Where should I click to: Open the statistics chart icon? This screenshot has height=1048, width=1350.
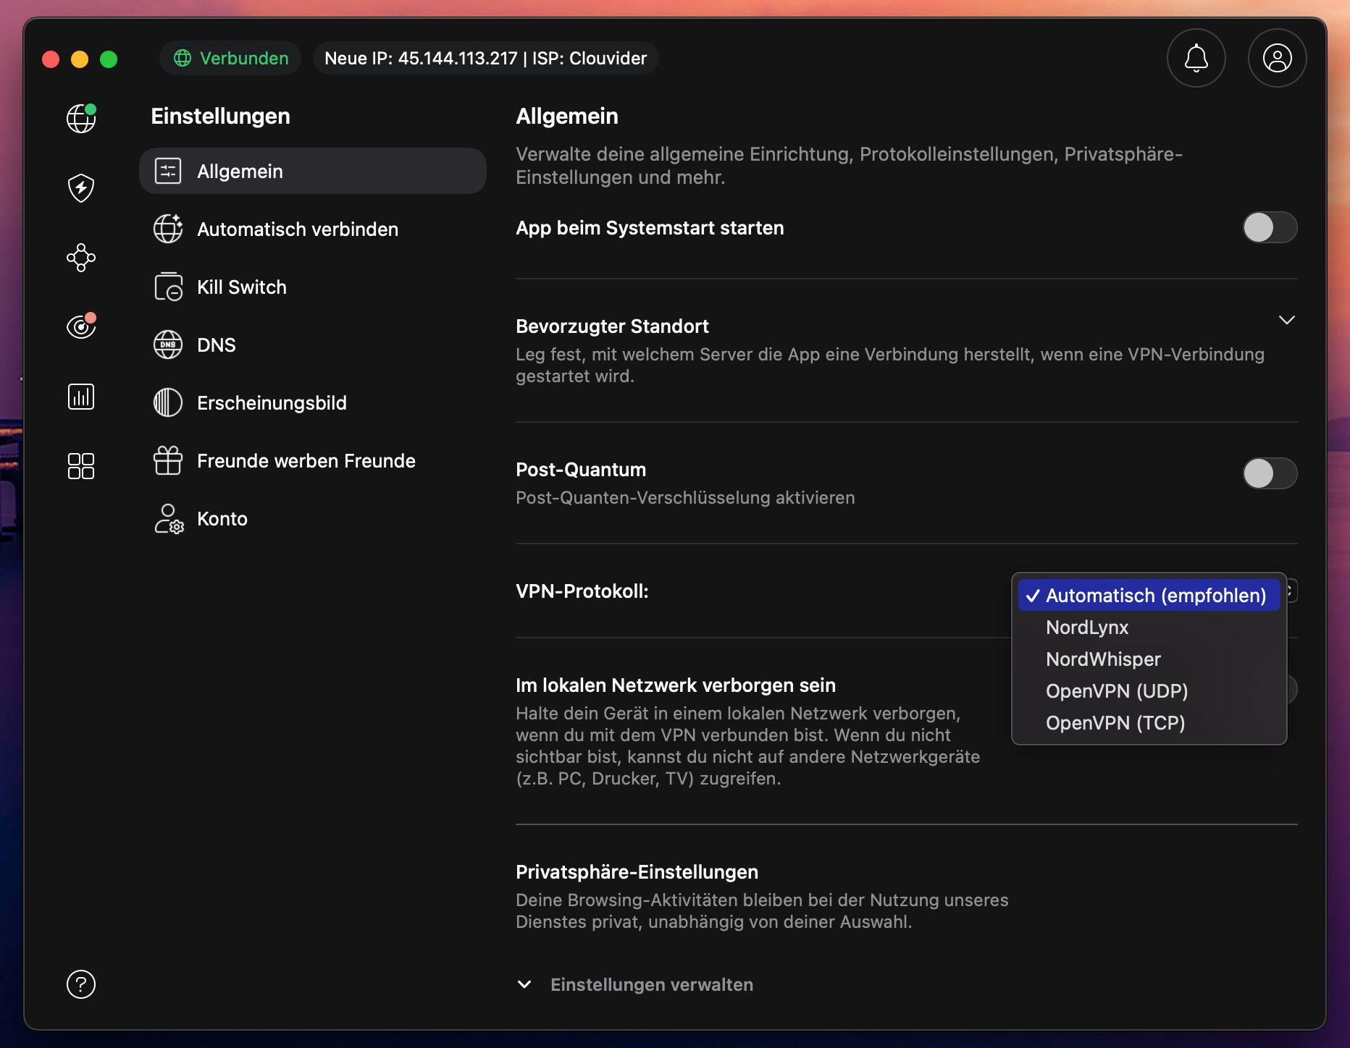tap(81, 397)
